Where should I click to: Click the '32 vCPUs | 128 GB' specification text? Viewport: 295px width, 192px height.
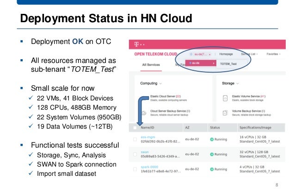pyautogui.click(x=254, y=152)
